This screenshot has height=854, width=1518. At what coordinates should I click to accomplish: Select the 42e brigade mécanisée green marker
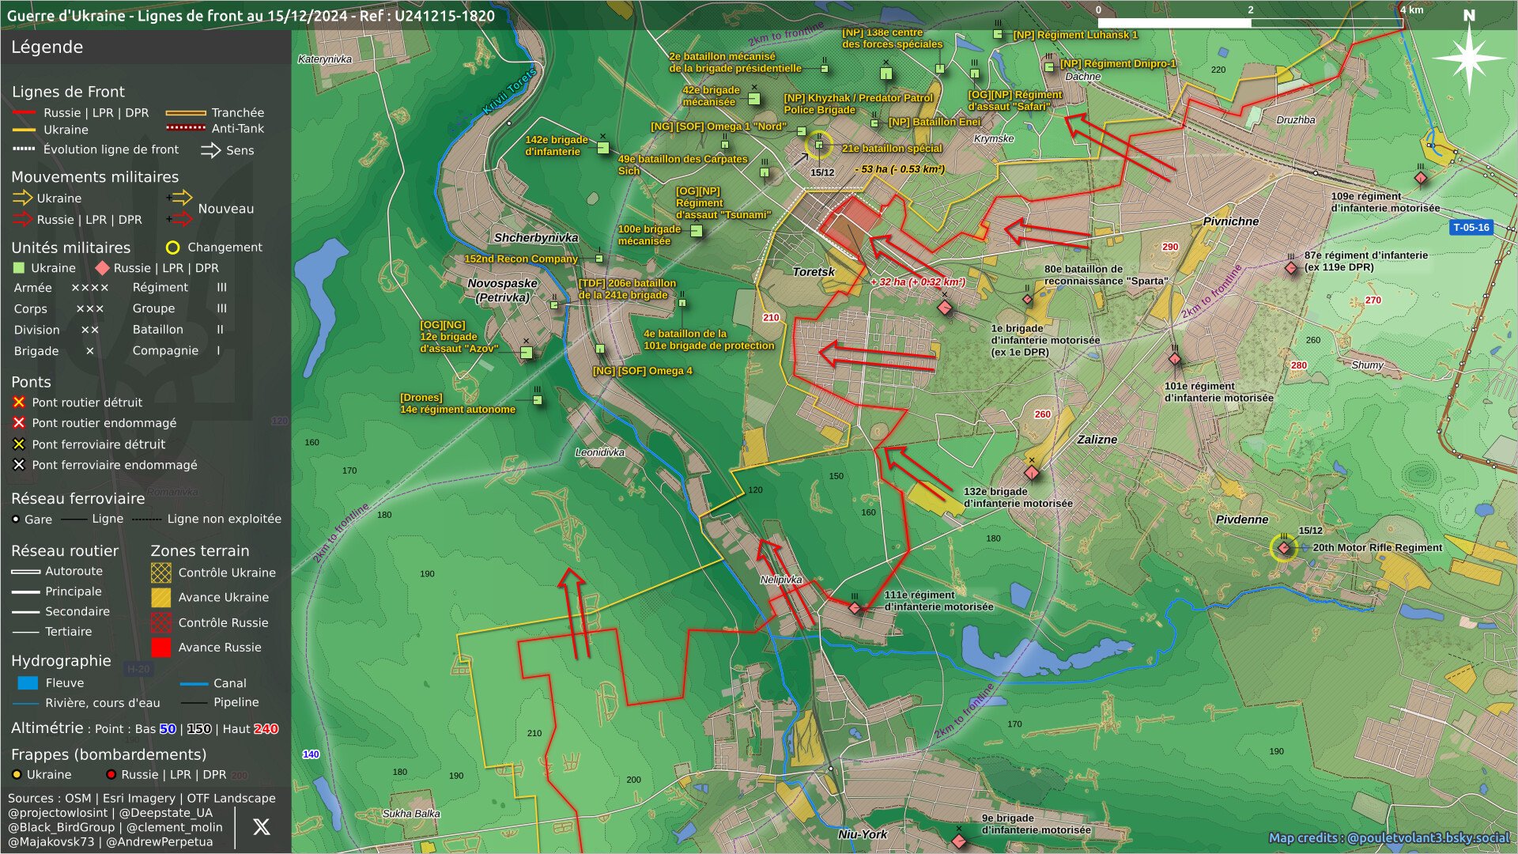[x=754, y=99]
